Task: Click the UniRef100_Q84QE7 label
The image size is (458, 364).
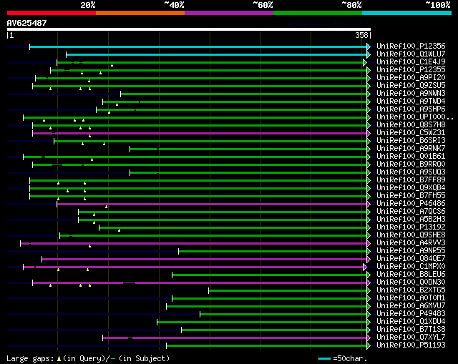Action: coord(411,259)
